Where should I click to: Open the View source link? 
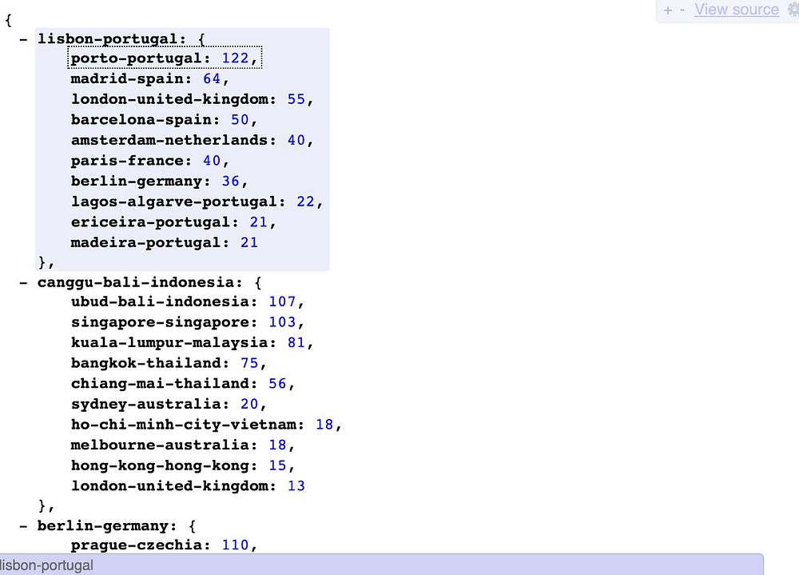tap(737, 10)
